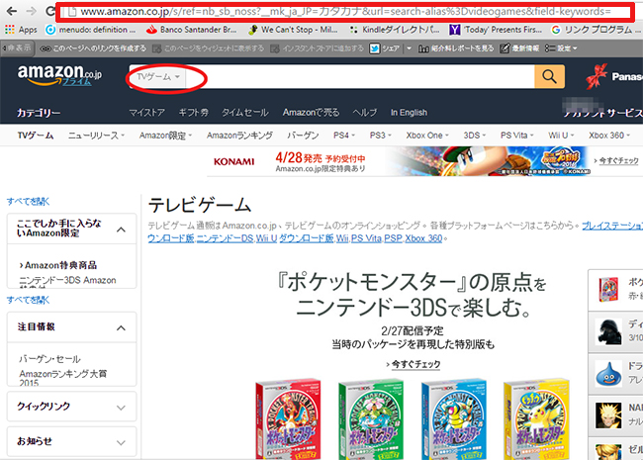This screenshot has width=643, height=460.
Task: Open ギフト券 link
Action: (194, 113)
